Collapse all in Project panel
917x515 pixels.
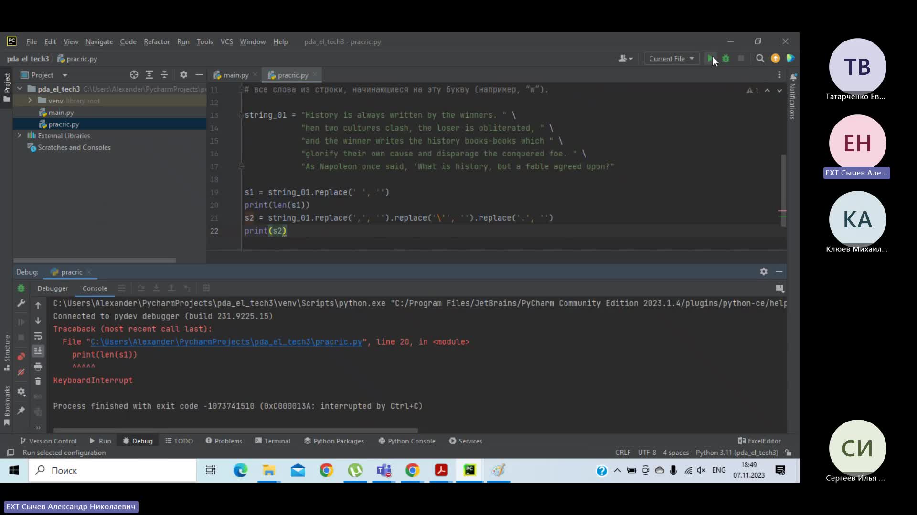164,75
